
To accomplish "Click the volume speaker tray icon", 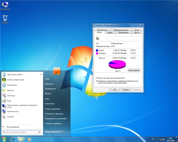I will (x=163, y=140).
